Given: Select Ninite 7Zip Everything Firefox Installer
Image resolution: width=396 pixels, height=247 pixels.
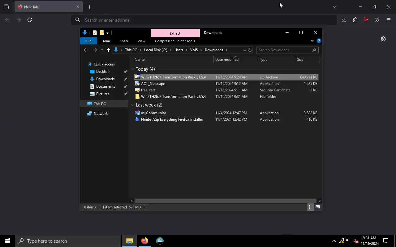Looking at the screenshot, I should pos(172,119).
